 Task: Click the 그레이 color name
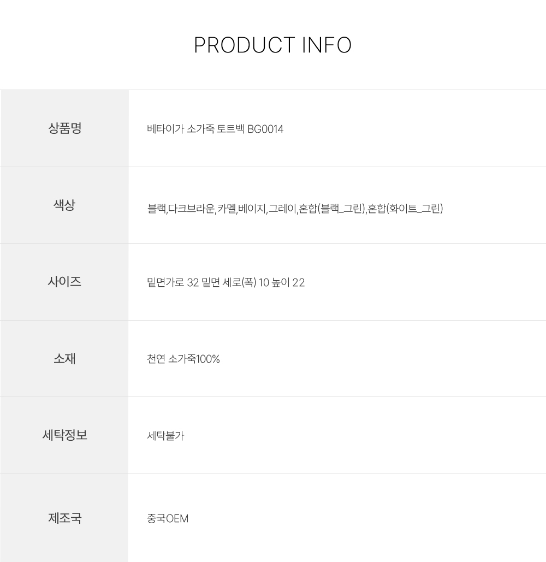click(282, 209)
